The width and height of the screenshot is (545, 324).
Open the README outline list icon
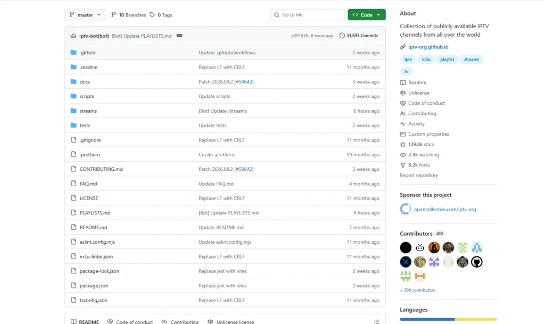(376, 322)
